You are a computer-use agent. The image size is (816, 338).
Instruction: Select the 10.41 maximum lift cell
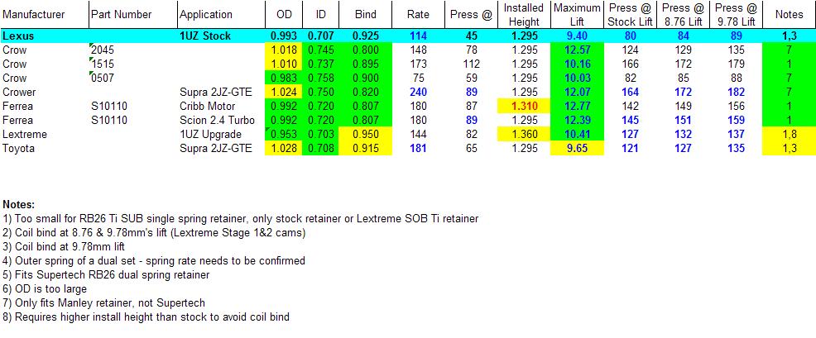point(577,135)
